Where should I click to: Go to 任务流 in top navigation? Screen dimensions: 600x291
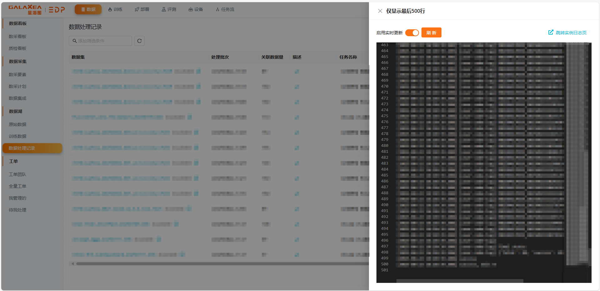point(225,9)
